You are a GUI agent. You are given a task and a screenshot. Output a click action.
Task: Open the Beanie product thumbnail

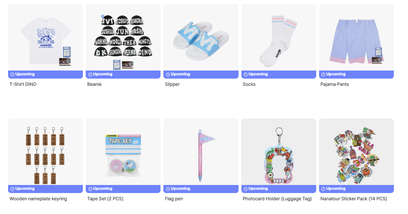click(123, 37)
